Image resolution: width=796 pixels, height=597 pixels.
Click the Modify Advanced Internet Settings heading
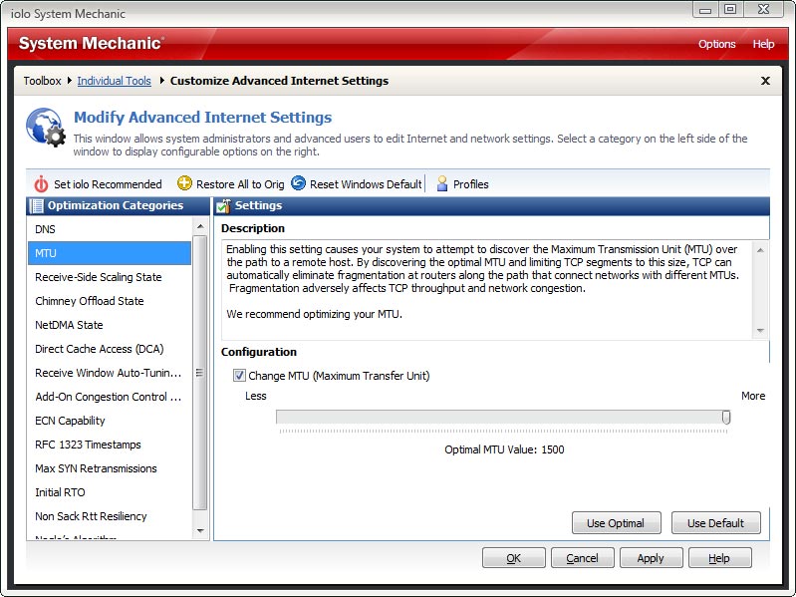point(202,118)
